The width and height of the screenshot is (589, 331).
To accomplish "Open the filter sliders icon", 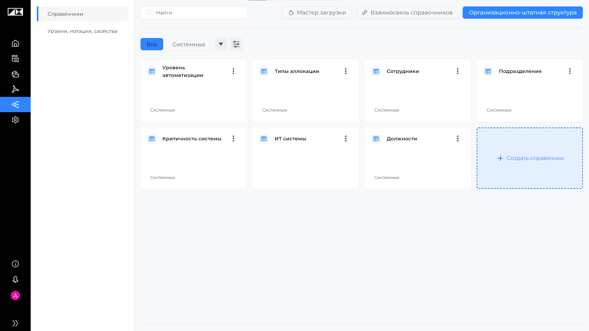I will [x=236, y=44].
